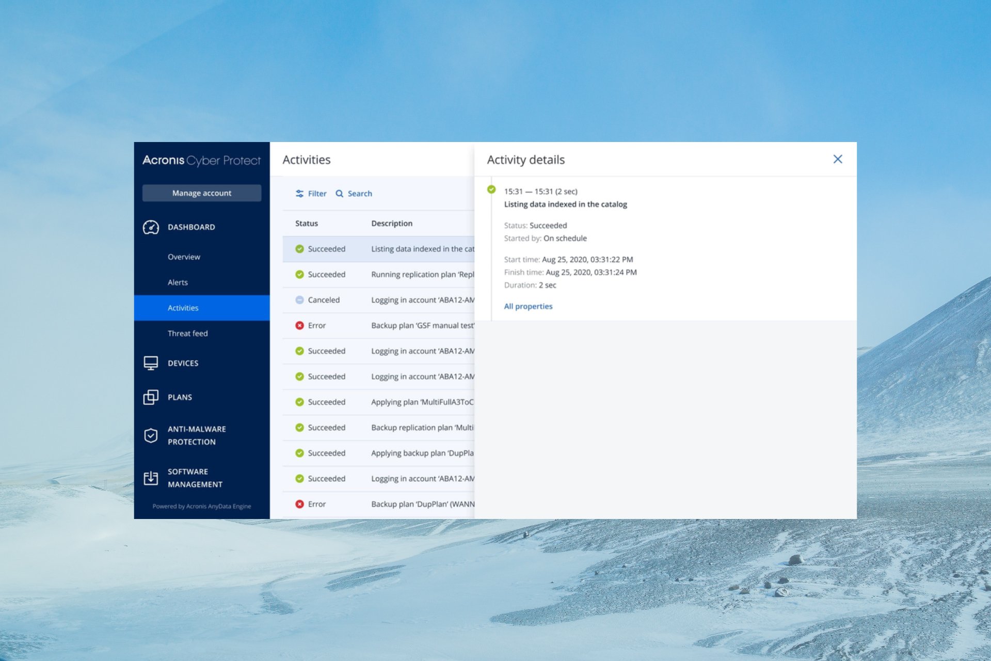Click the Plans copy icon
The height and width of the screenshot is (661, 991).
pos(151,397)
